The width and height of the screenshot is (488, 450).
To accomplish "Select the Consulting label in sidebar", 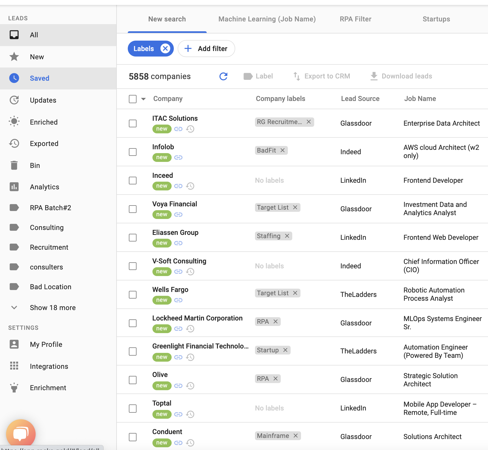I will tap(58, 227).
